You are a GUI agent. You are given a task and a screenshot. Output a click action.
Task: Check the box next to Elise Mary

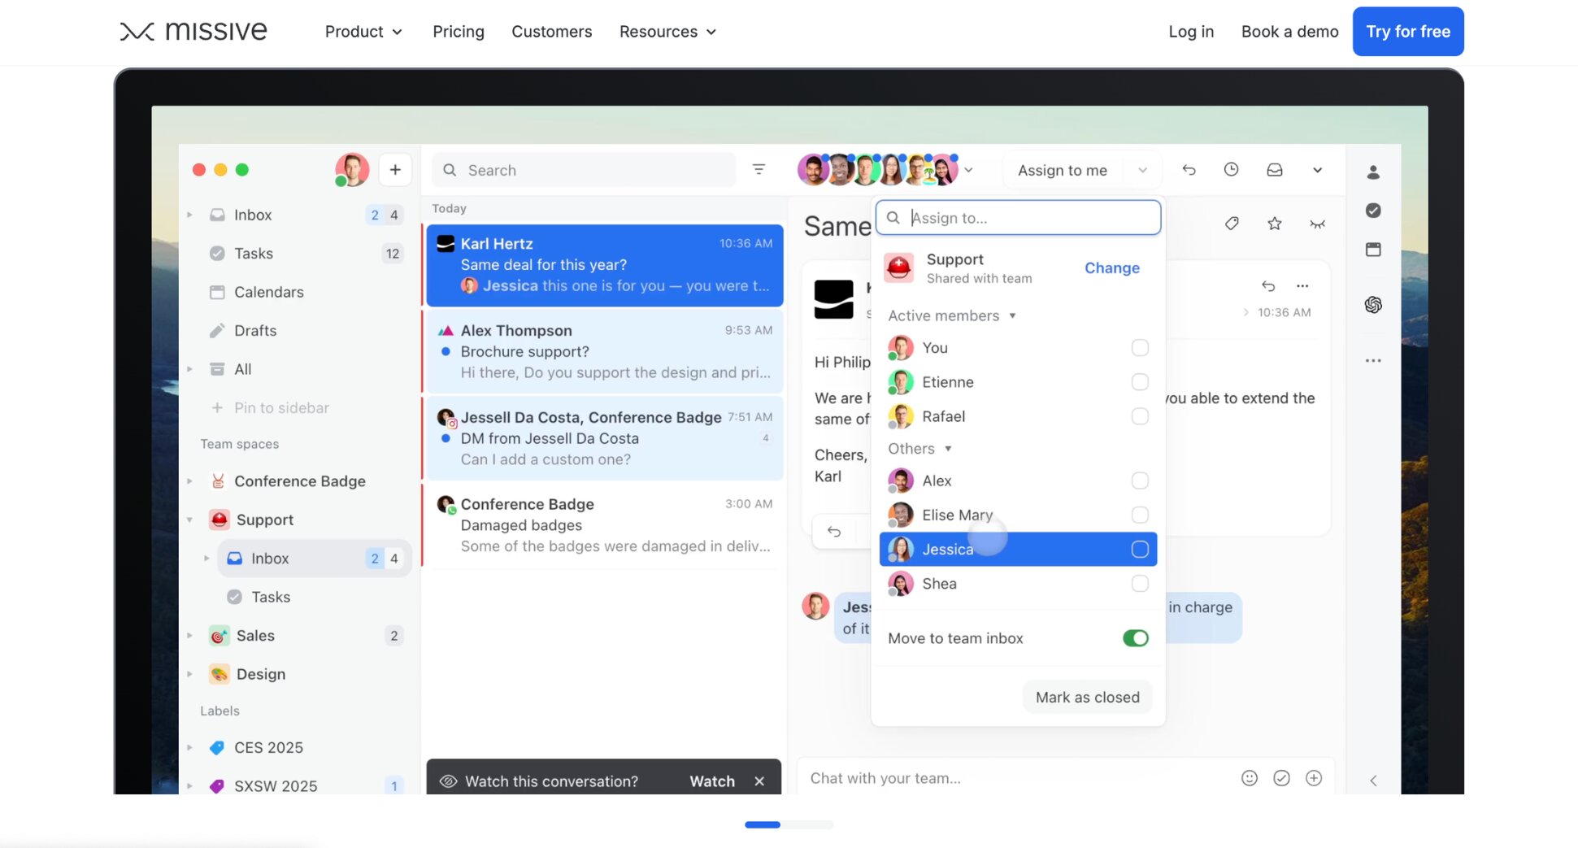tap(1140, 515)
